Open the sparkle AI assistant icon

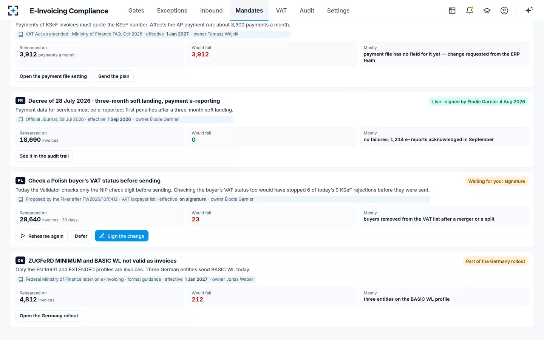[x=529, y=10]
